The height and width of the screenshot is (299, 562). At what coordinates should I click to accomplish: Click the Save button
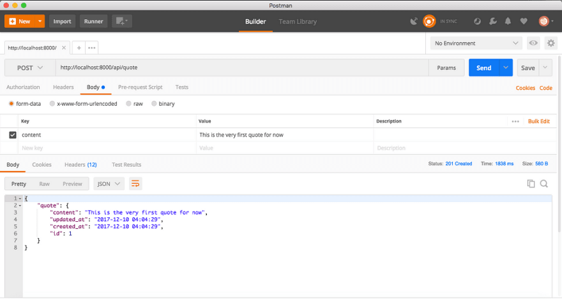528,68
